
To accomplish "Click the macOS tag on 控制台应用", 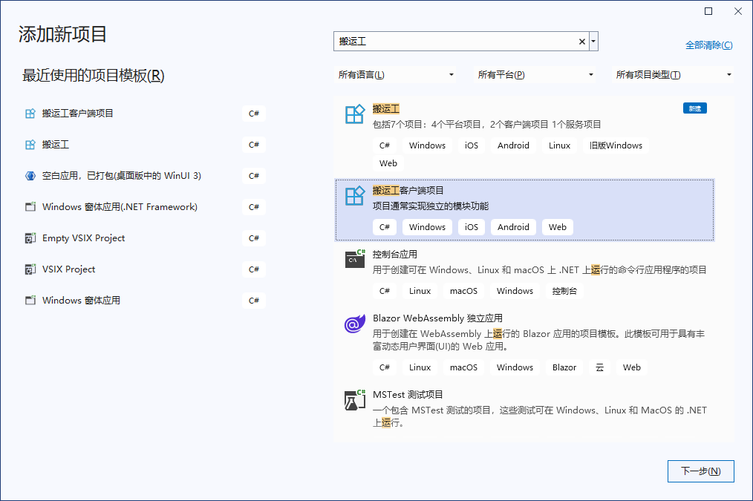I will pyautogui.click(x=463, y=291).
